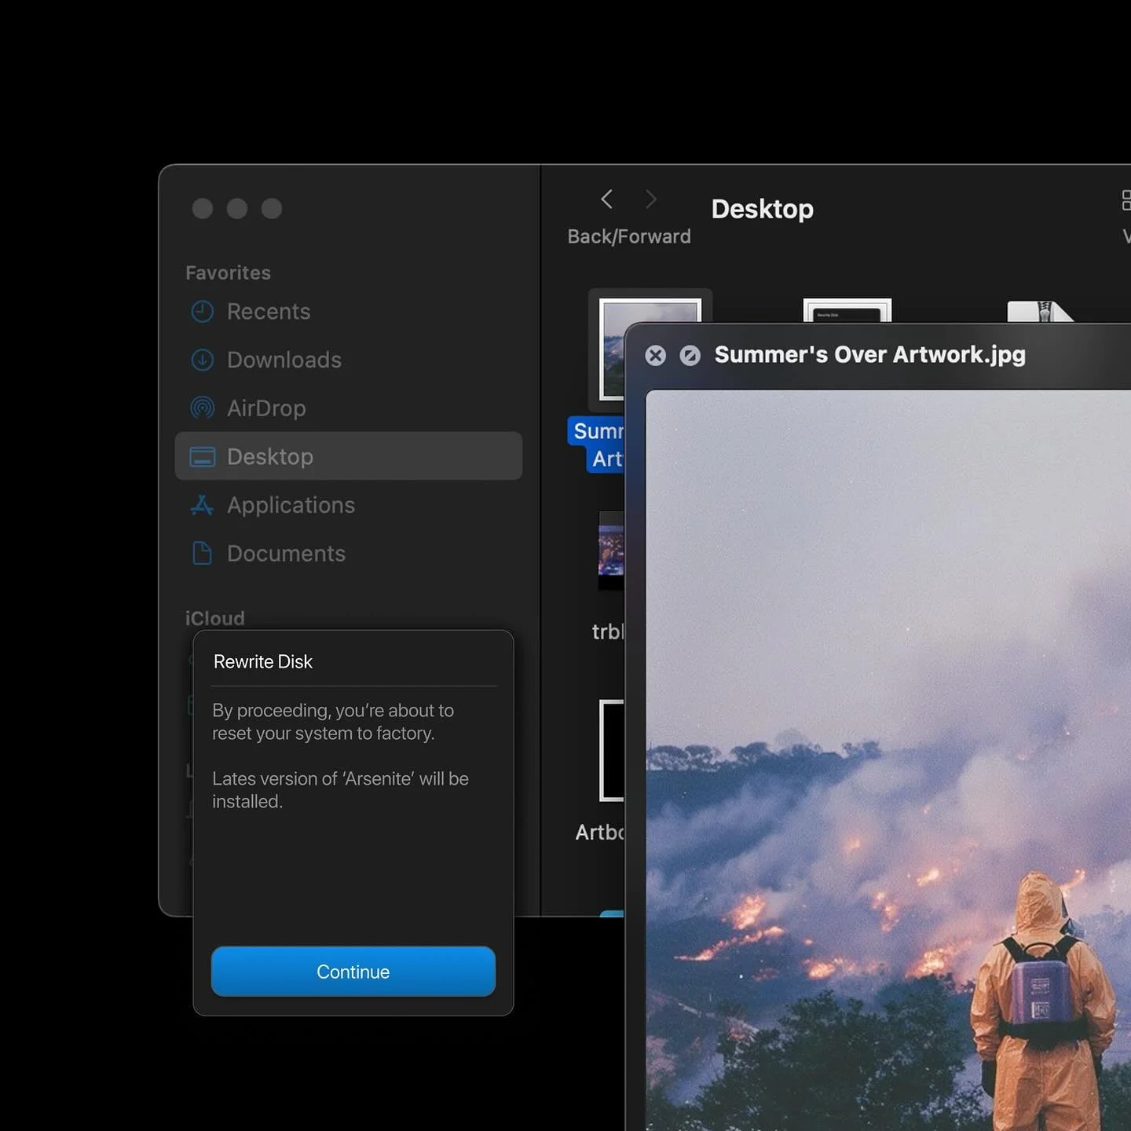Click the Summer's Over Artwork.jpg title text

(869, 355)
